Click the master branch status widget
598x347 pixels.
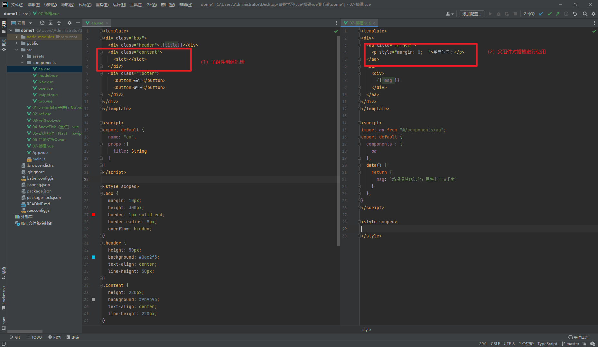(x=570, y=344)
